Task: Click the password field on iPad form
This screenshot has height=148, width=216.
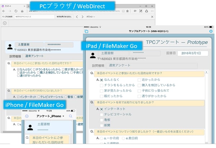Action: tap(145, 53)
